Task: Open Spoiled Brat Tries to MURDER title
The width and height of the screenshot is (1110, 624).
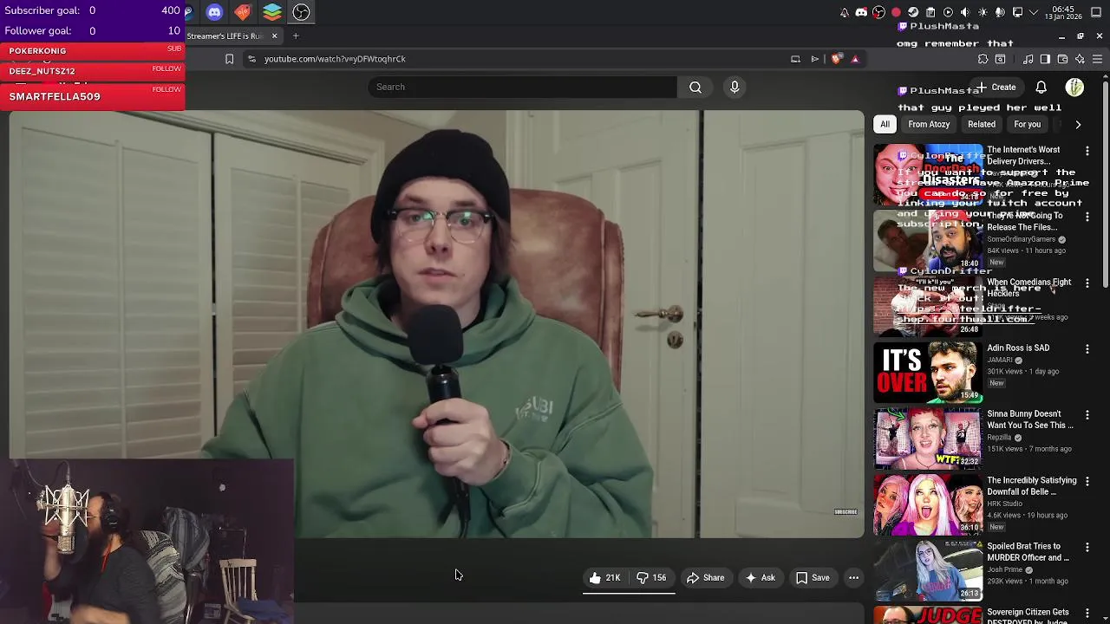Action: [1028, 552]
